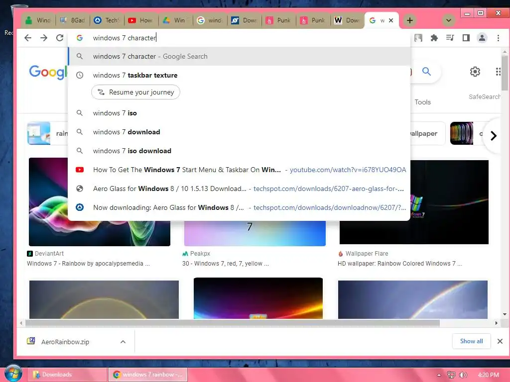Switch to the TechSpot tab
Viewport: 510px width, 382px height.
108,20
